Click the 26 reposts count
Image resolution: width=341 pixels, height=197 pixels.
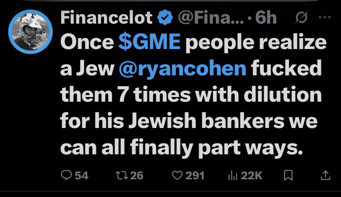(136, 175)
